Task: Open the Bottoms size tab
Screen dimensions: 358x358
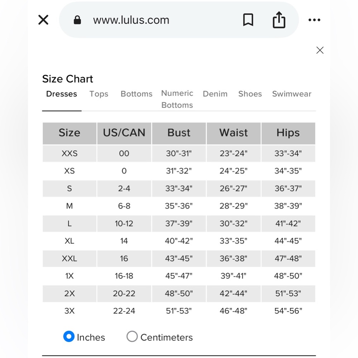Action: click(x=136, y=94)
